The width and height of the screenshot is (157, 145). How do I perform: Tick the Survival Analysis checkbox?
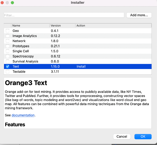tap(8, 61)
